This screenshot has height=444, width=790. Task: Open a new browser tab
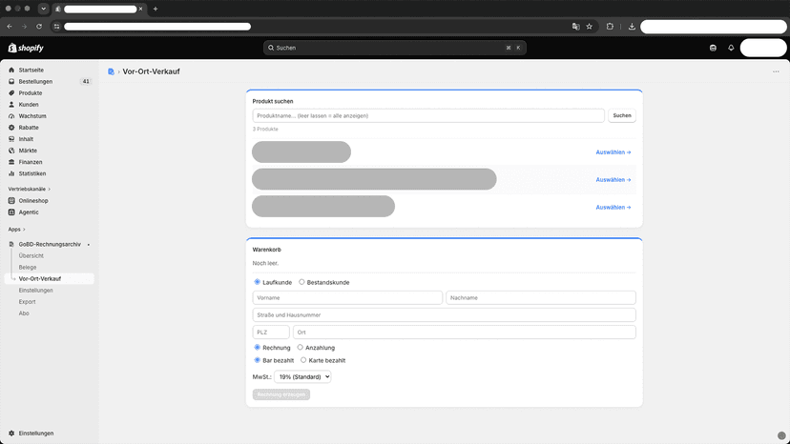[x=156, y=9]
